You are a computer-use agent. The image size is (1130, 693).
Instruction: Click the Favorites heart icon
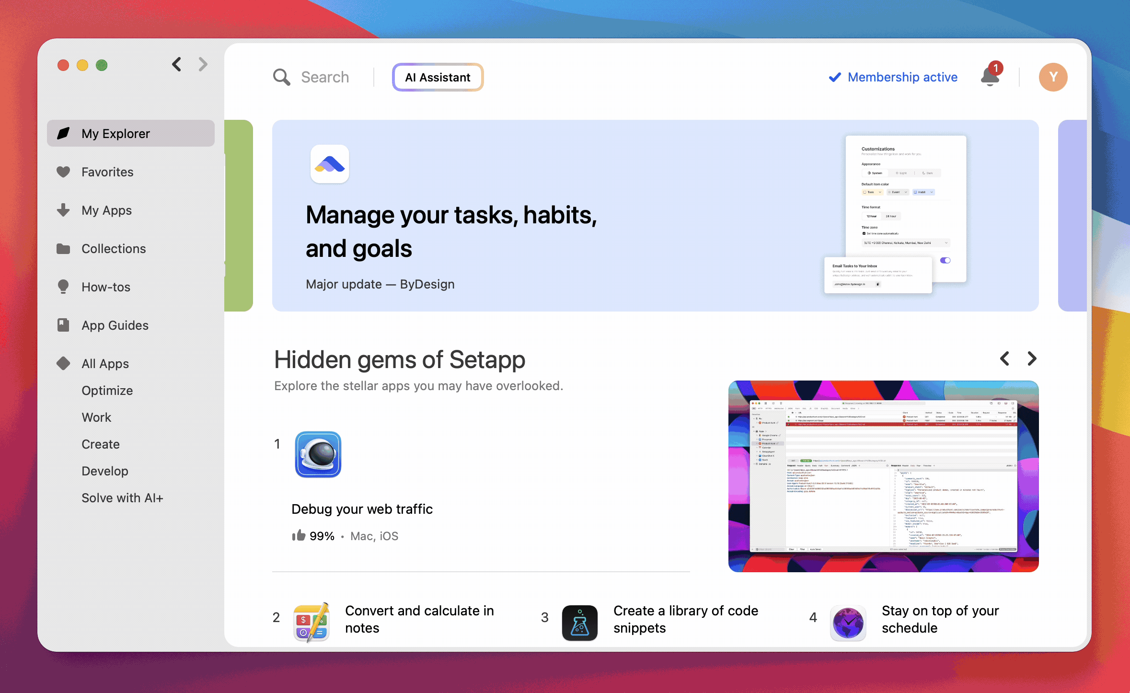click(63, 172)
